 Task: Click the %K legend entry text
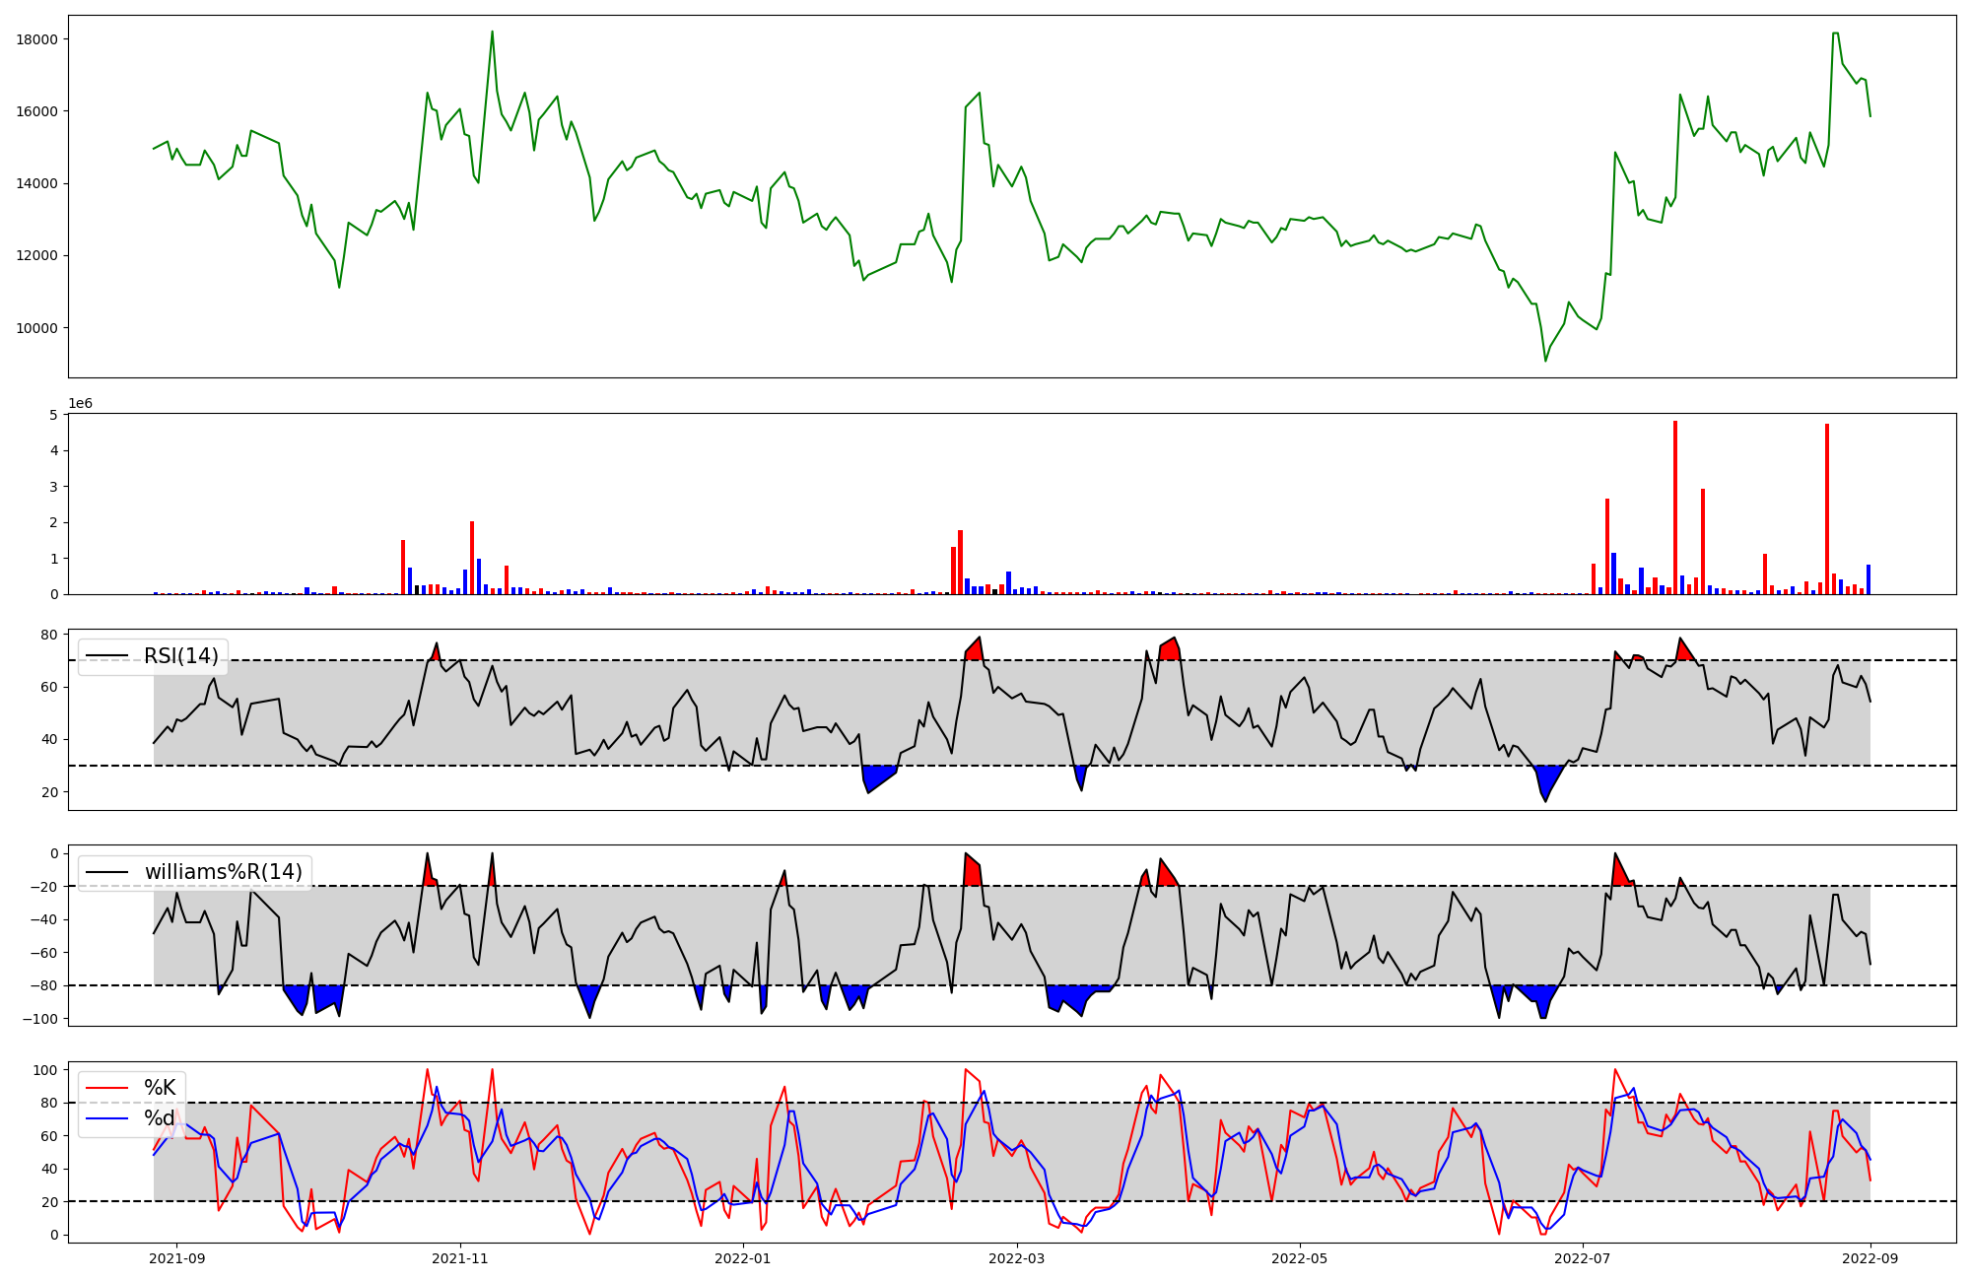pyautogui.click(x=160, y=1088)
